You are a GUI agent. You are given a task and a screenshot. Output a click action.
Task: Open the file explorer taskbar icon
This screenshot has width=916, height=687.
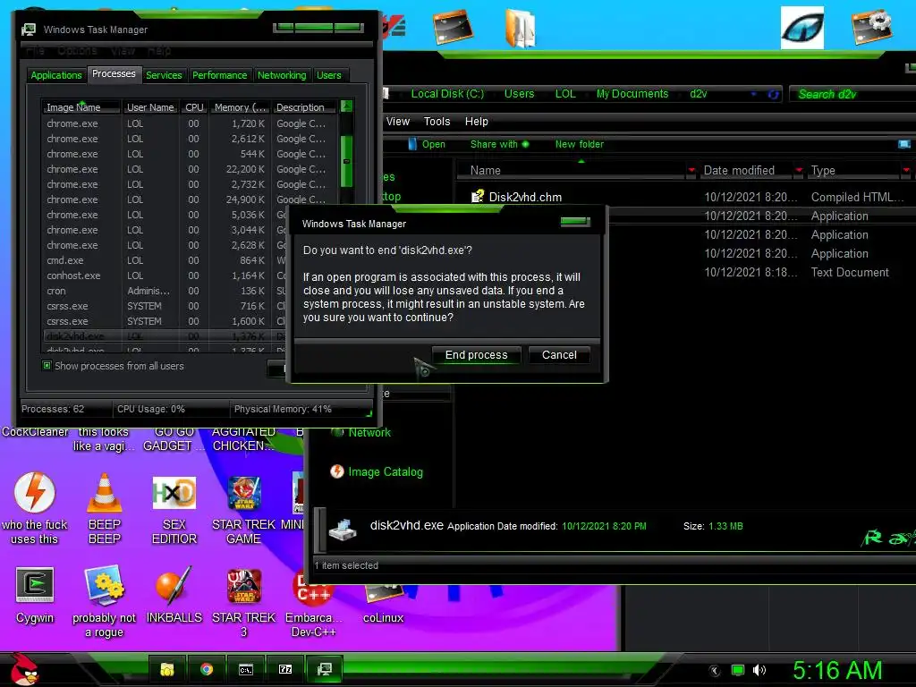click(167, 669)
